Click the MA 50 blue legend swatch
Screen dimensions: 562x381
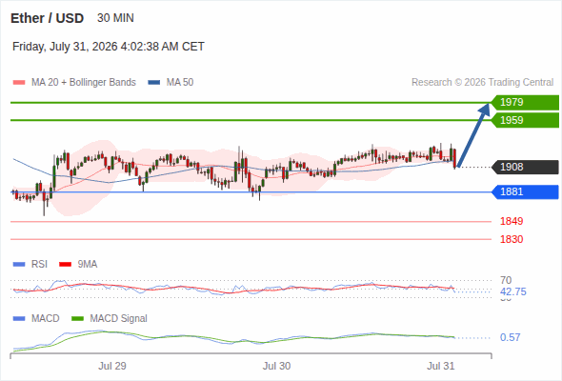pos(154,83)
